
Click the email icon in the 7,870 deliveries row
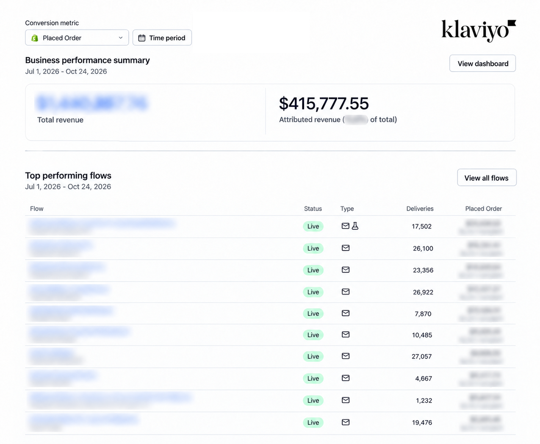click(x=346, y=313)
